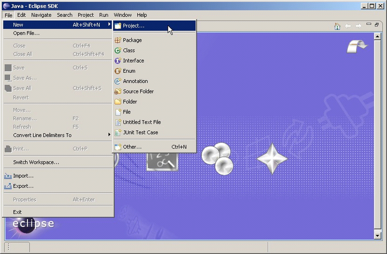Select Interface in the New submenu
387x254 pixels.
(x=154, y=60)
